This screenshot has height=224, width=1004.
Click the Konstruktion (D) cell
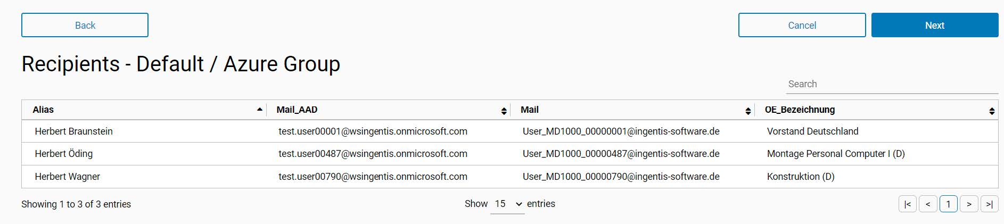coord(801,177)
